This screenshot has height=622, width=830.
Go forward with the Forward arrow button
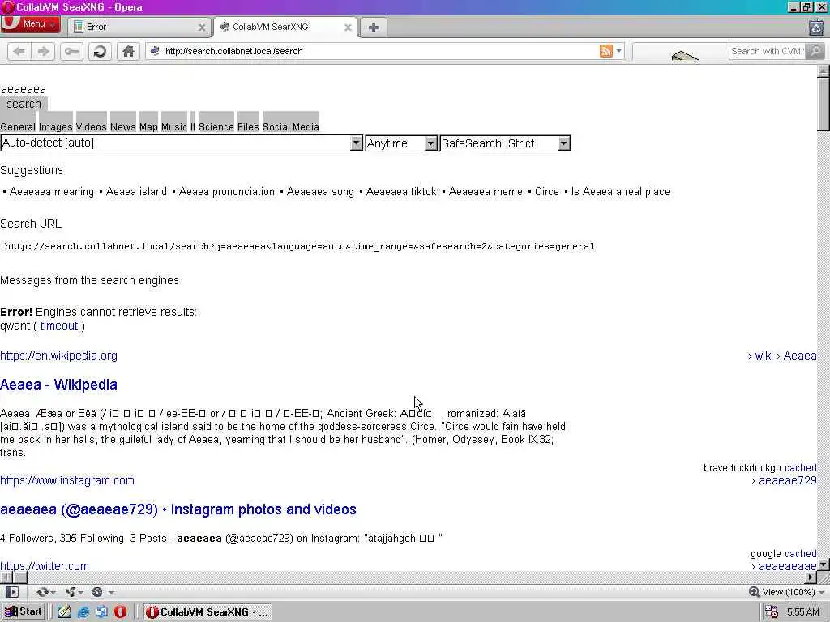43,51
